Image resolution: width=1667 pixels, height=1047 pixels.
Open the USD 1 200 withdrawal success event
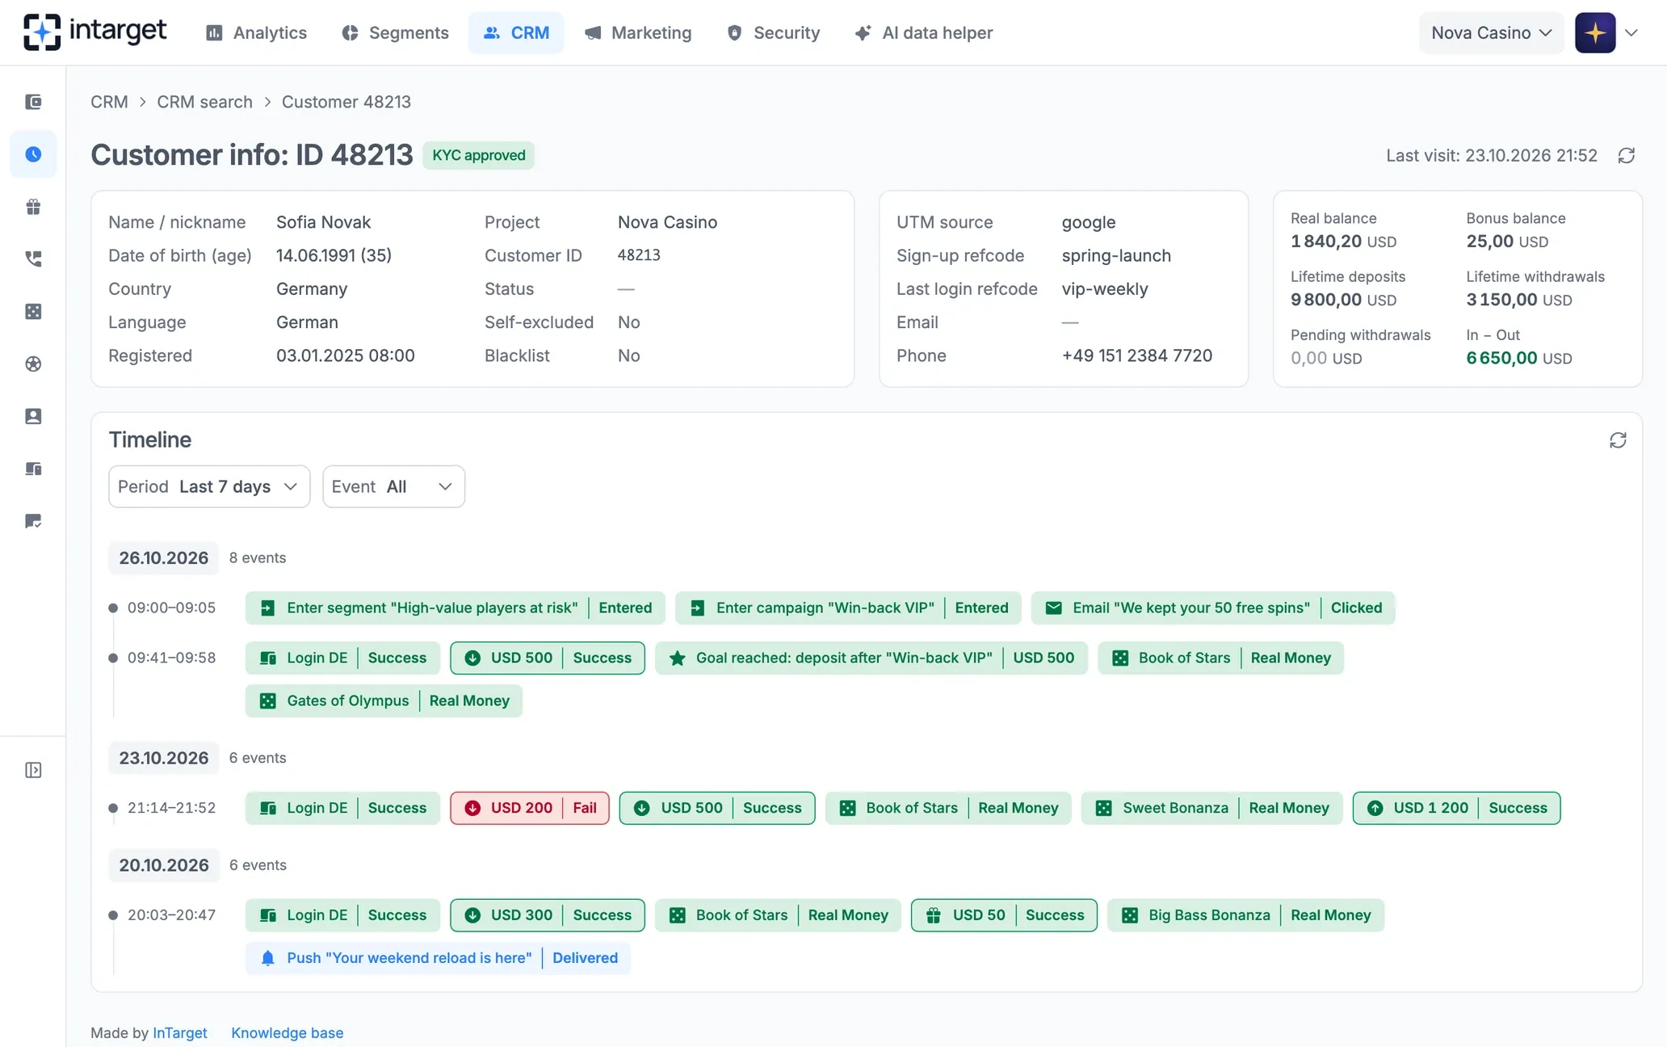point(1456,808)
